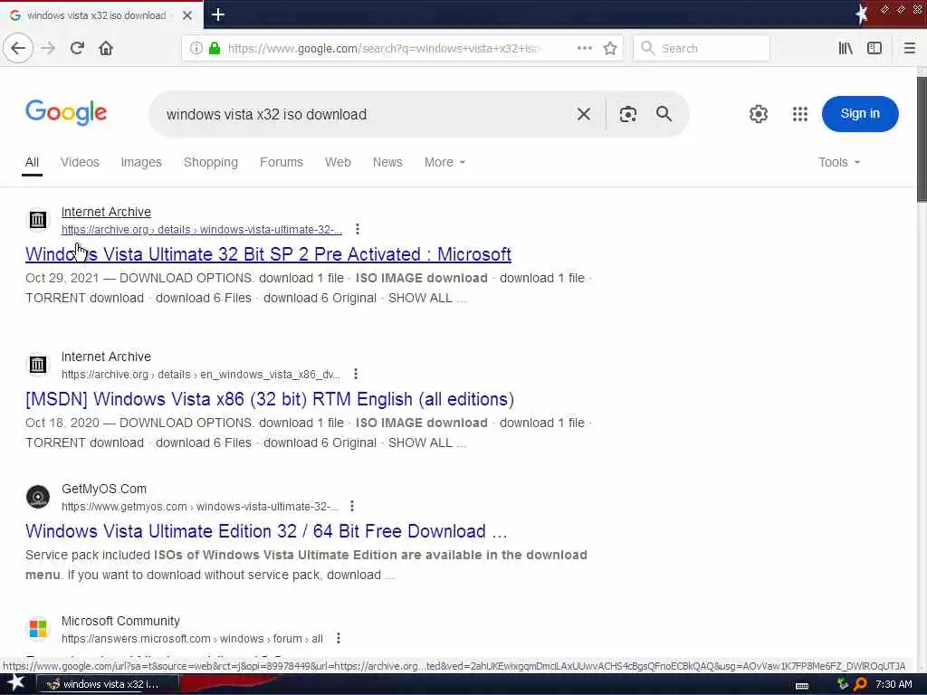Click the Firefox toolbar Search box
This screenshot has height=695, width=927.
[702, 49]
